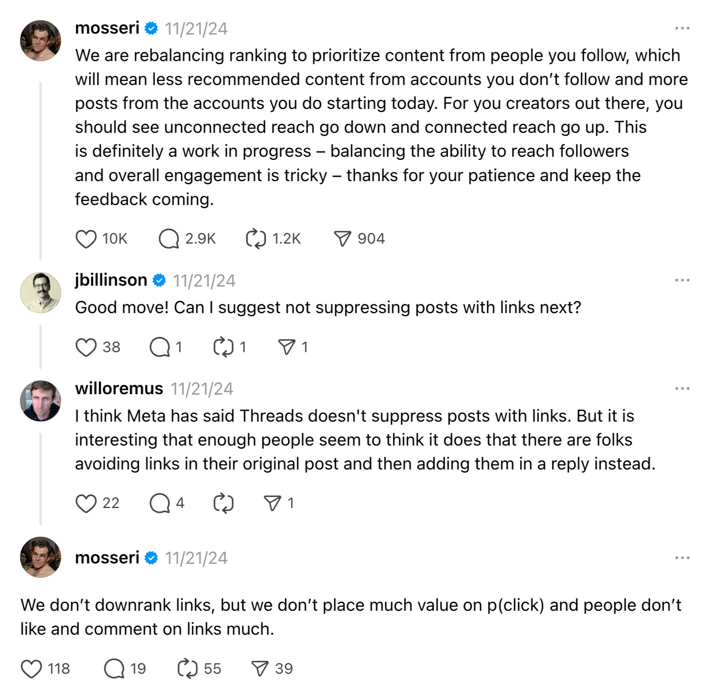This screenshot has width=714, height=691.
Task: Open more options menu on jbillinson's reply
Action: click(682, 280)
